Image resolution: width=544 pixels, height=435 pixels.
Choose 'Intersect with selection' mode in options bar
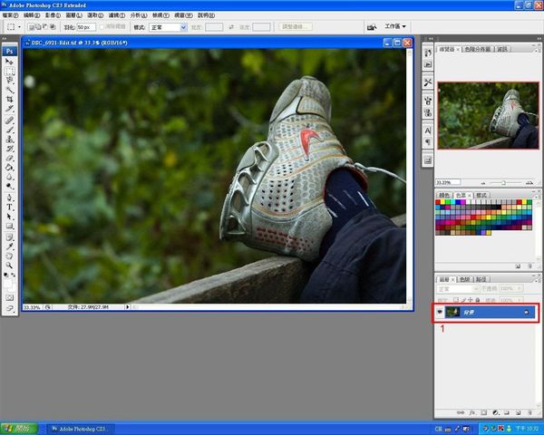click(x=53, y=26)
